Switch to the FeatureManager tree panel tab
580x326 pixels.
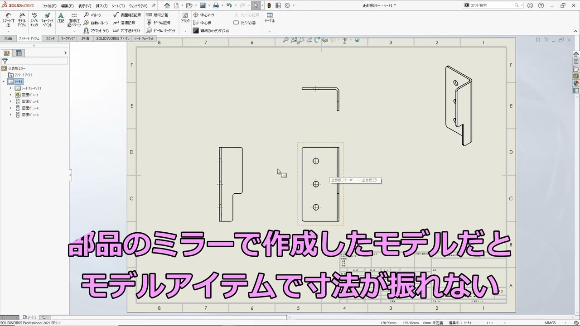(x=7, y=53)
